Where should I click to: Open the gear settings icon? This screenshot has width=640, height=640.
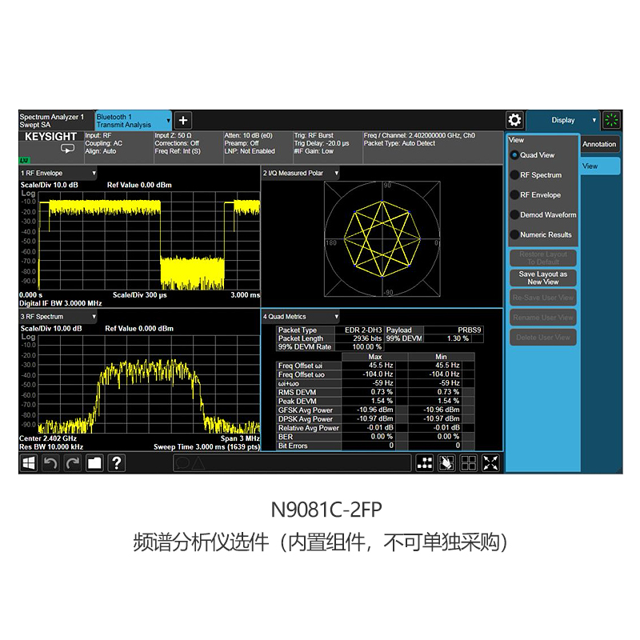pos(514,120)
